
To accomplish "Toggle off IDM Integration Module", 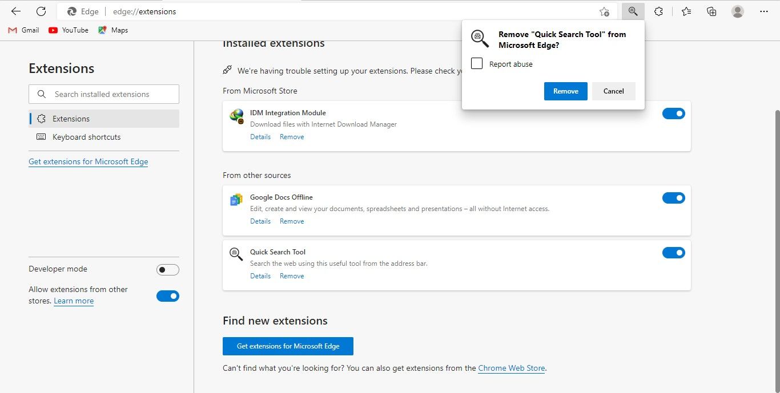I will (674, 114).
